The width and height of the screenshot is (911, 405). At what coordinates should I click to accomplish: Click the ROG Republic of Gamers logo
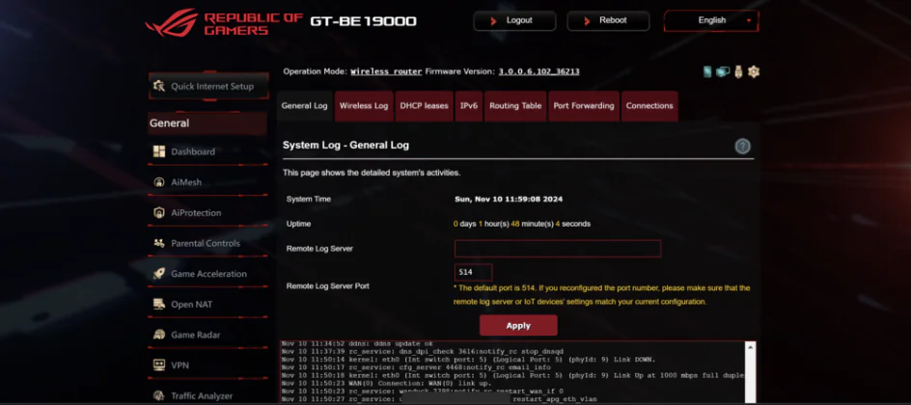[224, 22]
